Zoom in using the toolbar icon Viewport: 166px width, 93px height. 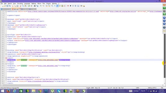41,6
